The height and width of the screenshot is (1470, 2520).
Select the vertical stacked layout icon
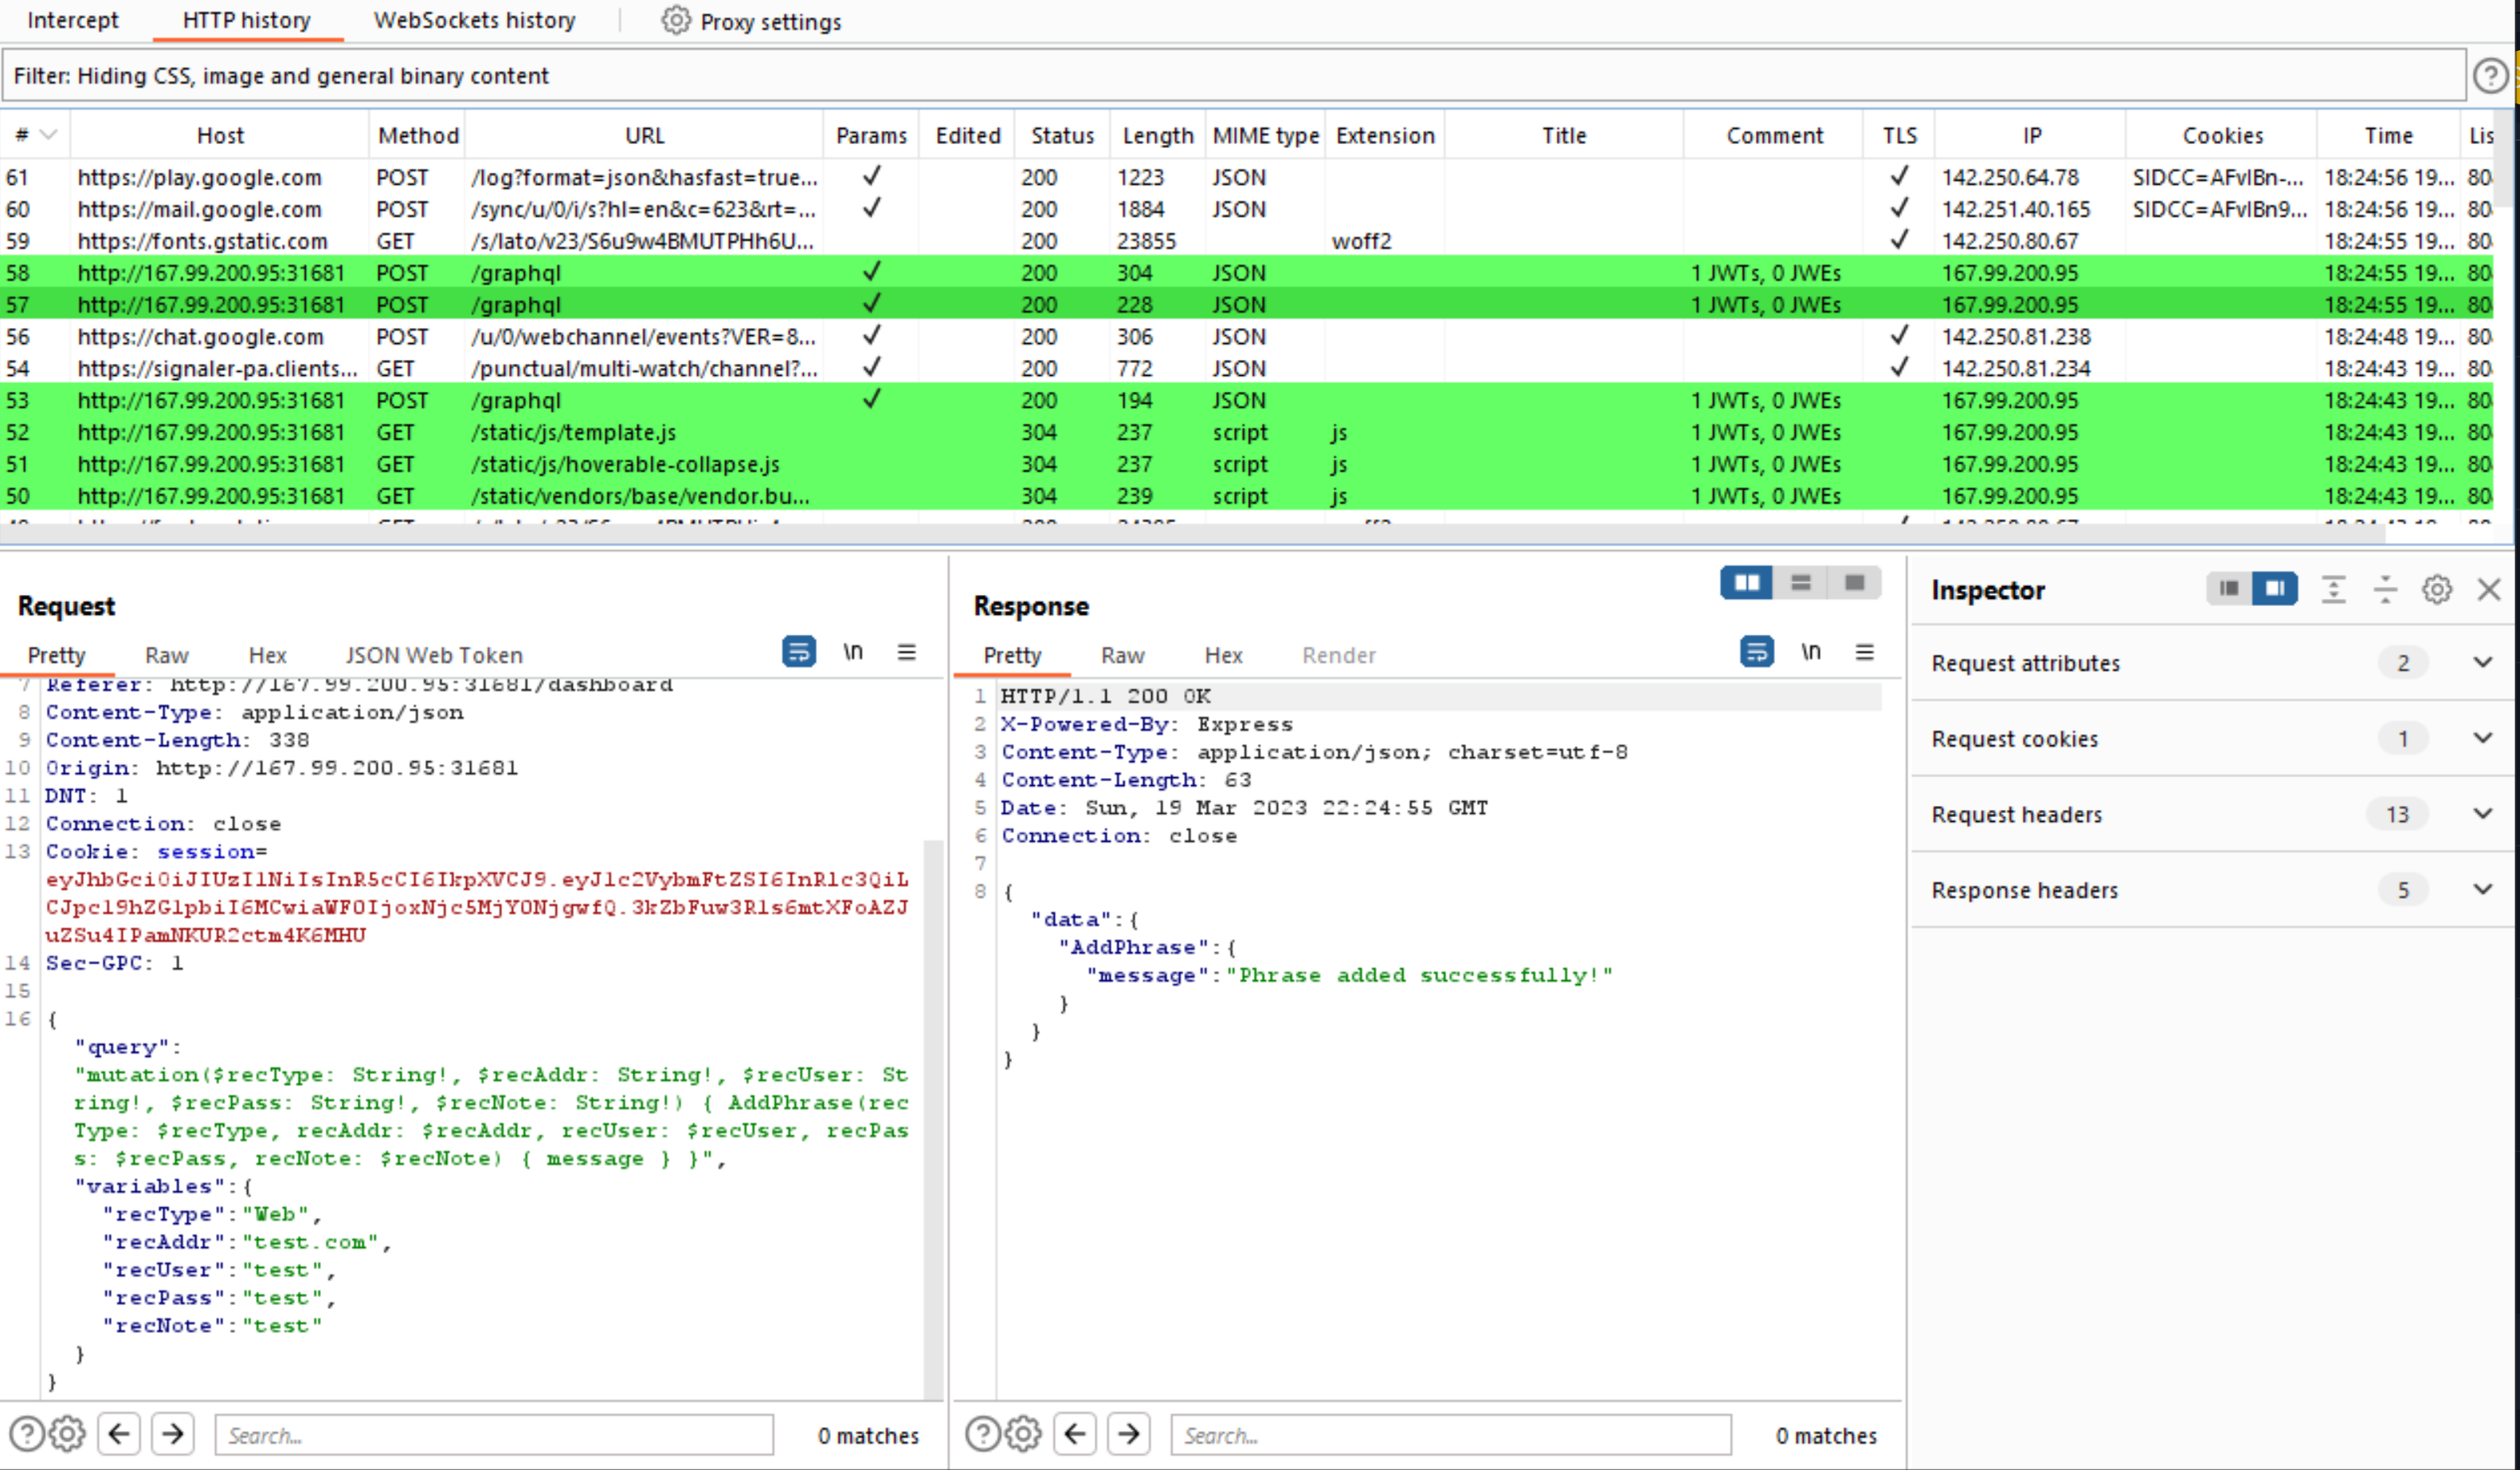[1800, 583]
